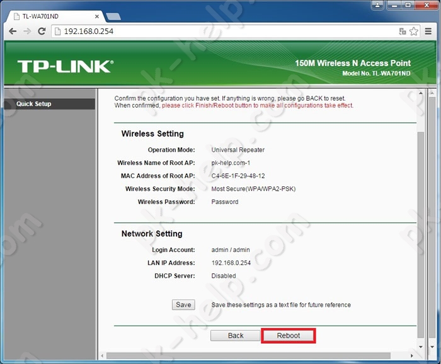Click inner scrollbar up arrow

[x=421, y=93]
